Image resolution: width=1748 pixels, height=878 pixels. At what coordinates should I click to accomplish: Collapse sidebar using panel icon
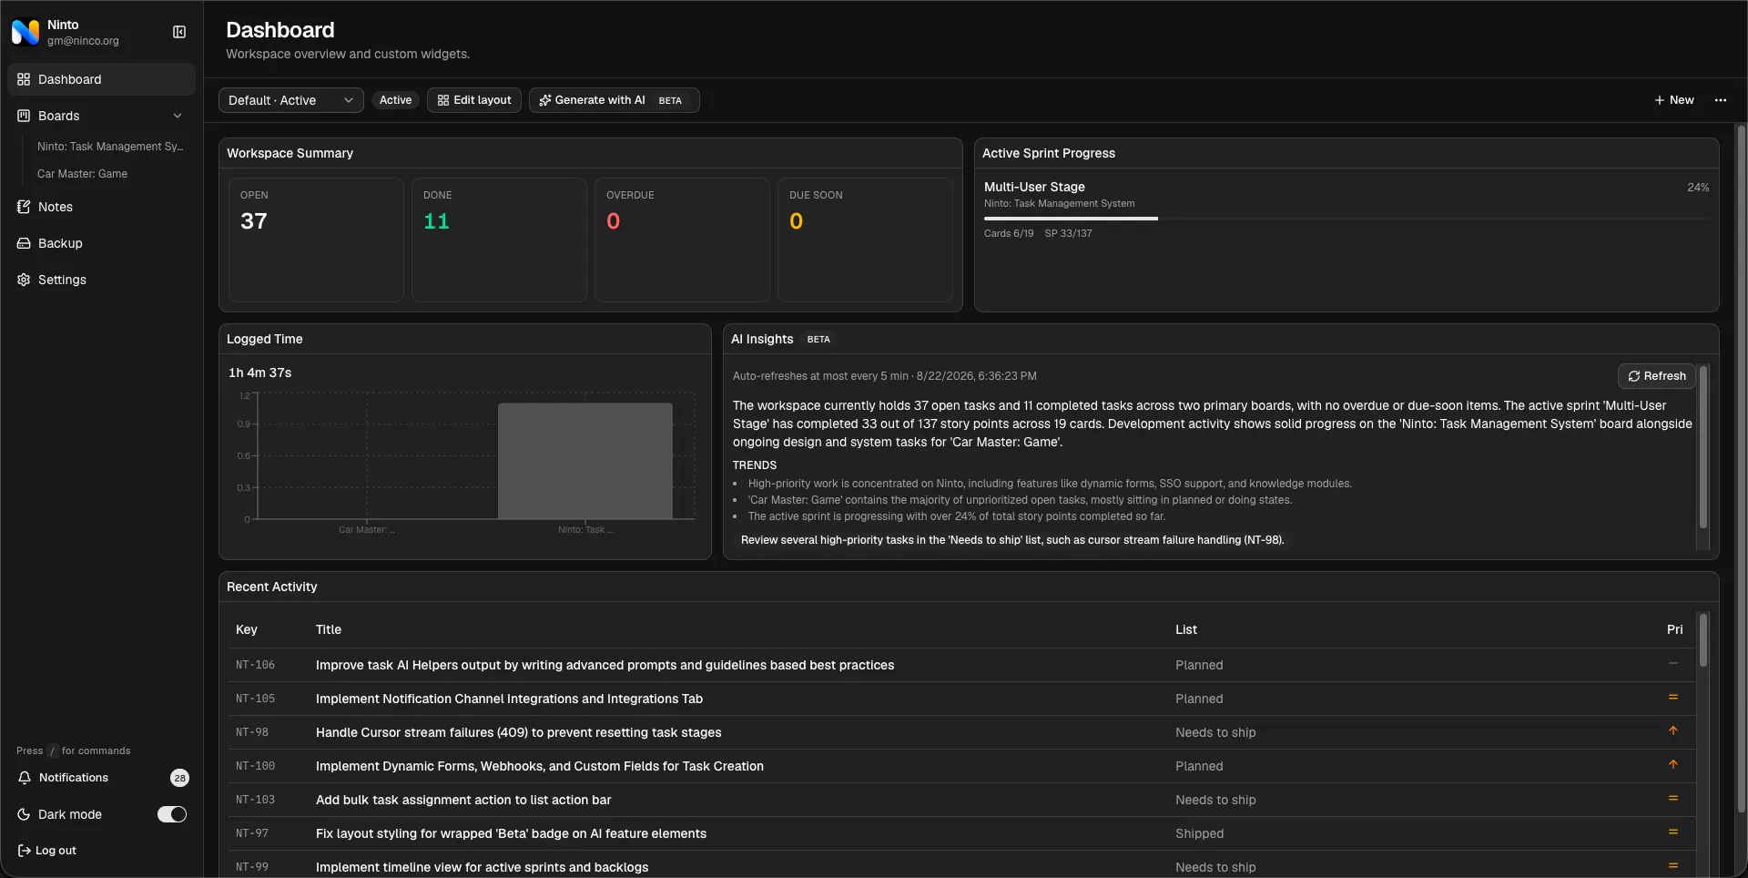click(179, 32)
